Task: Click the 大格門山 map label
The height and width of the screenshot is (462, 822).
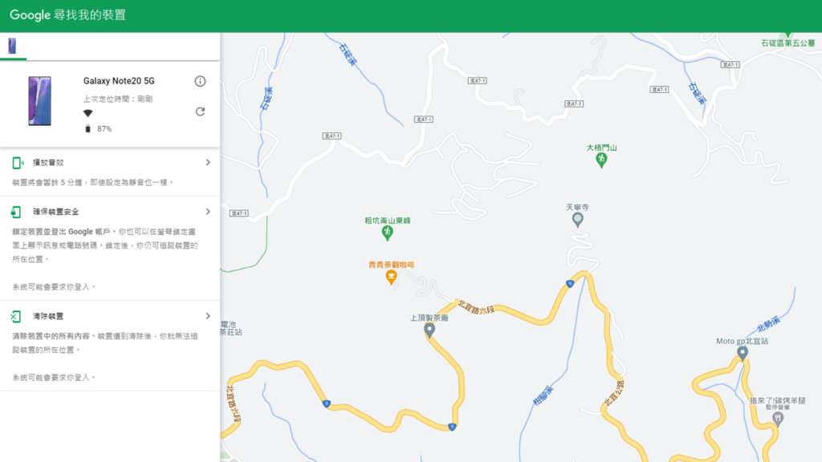Action: [601, 148]
